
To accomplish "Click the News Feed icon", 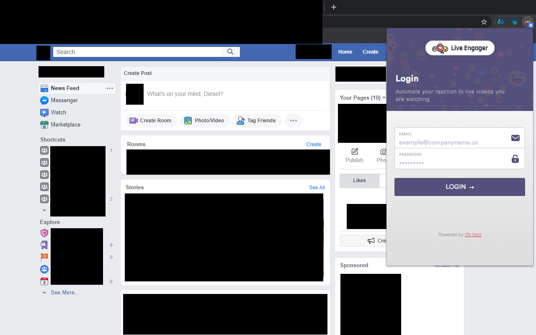I will [44, 88].
